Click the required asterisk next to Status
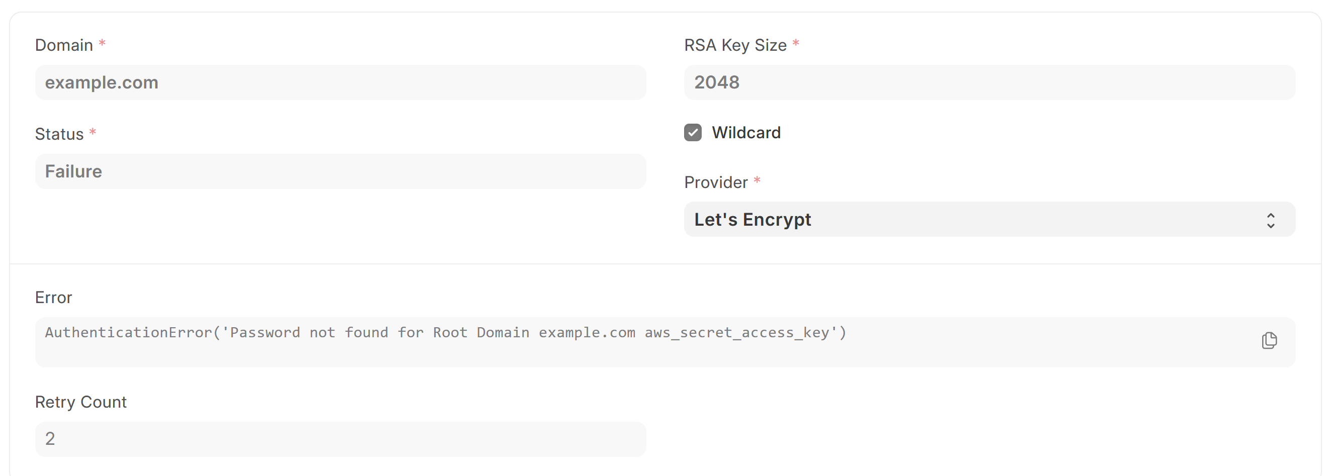 (x=92, y=132)
